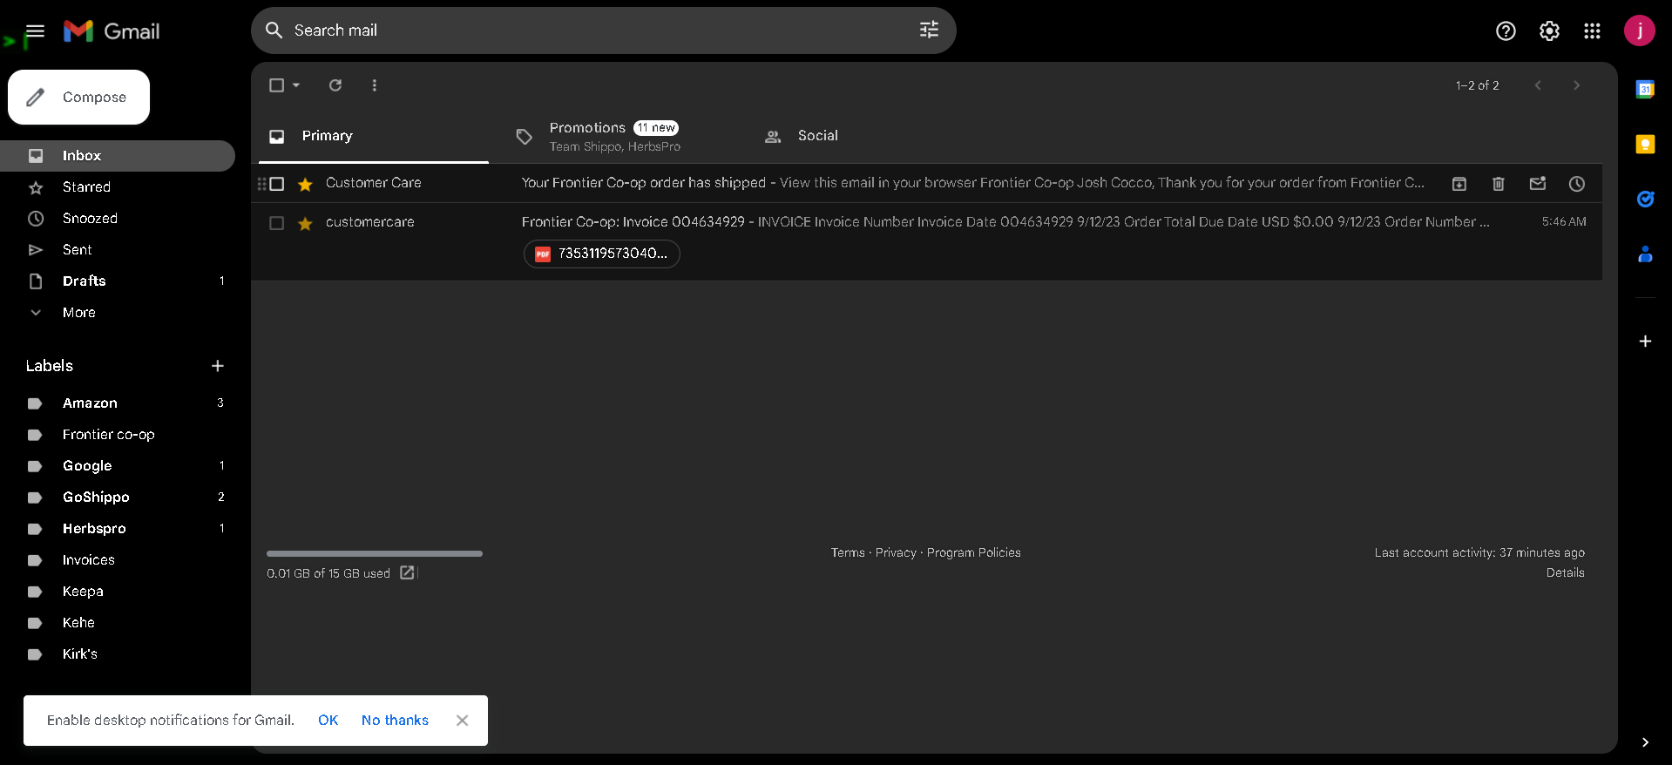Click No thanks on notifications prompt
The width and height of the screenshot is (1672, 765).
(x=395, y=721)
